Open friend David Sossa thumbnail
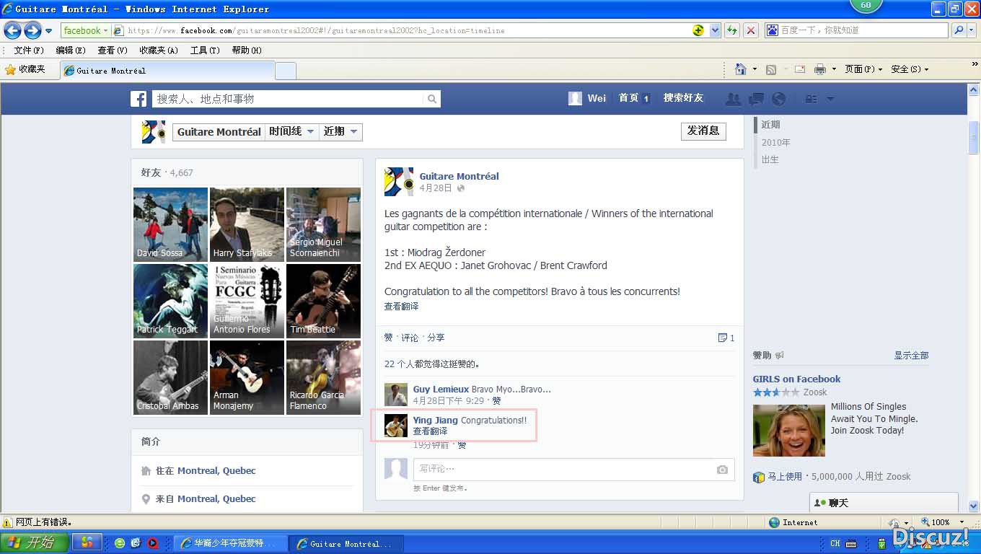 point(171,224)
